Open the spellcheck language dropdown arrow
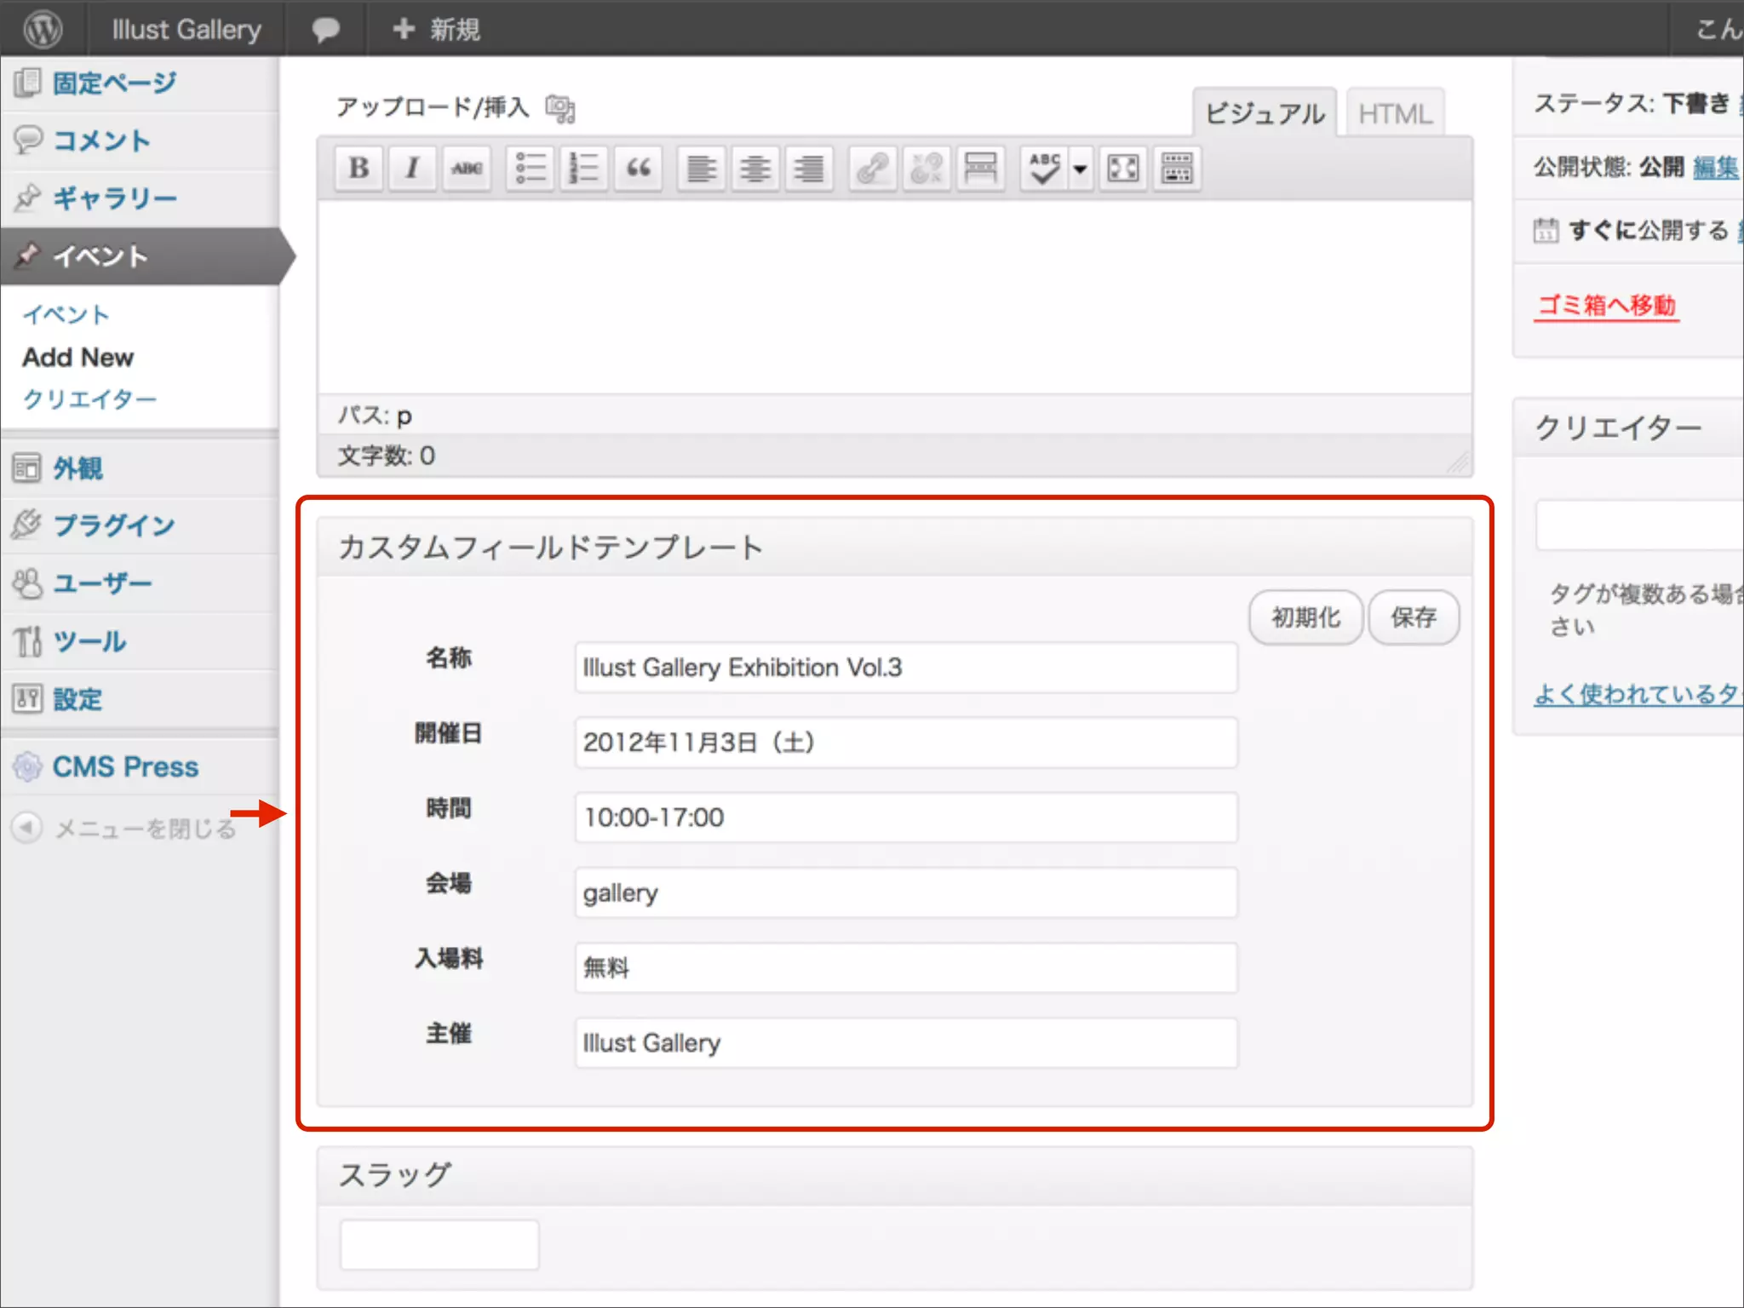 (x=1081, y=169)
